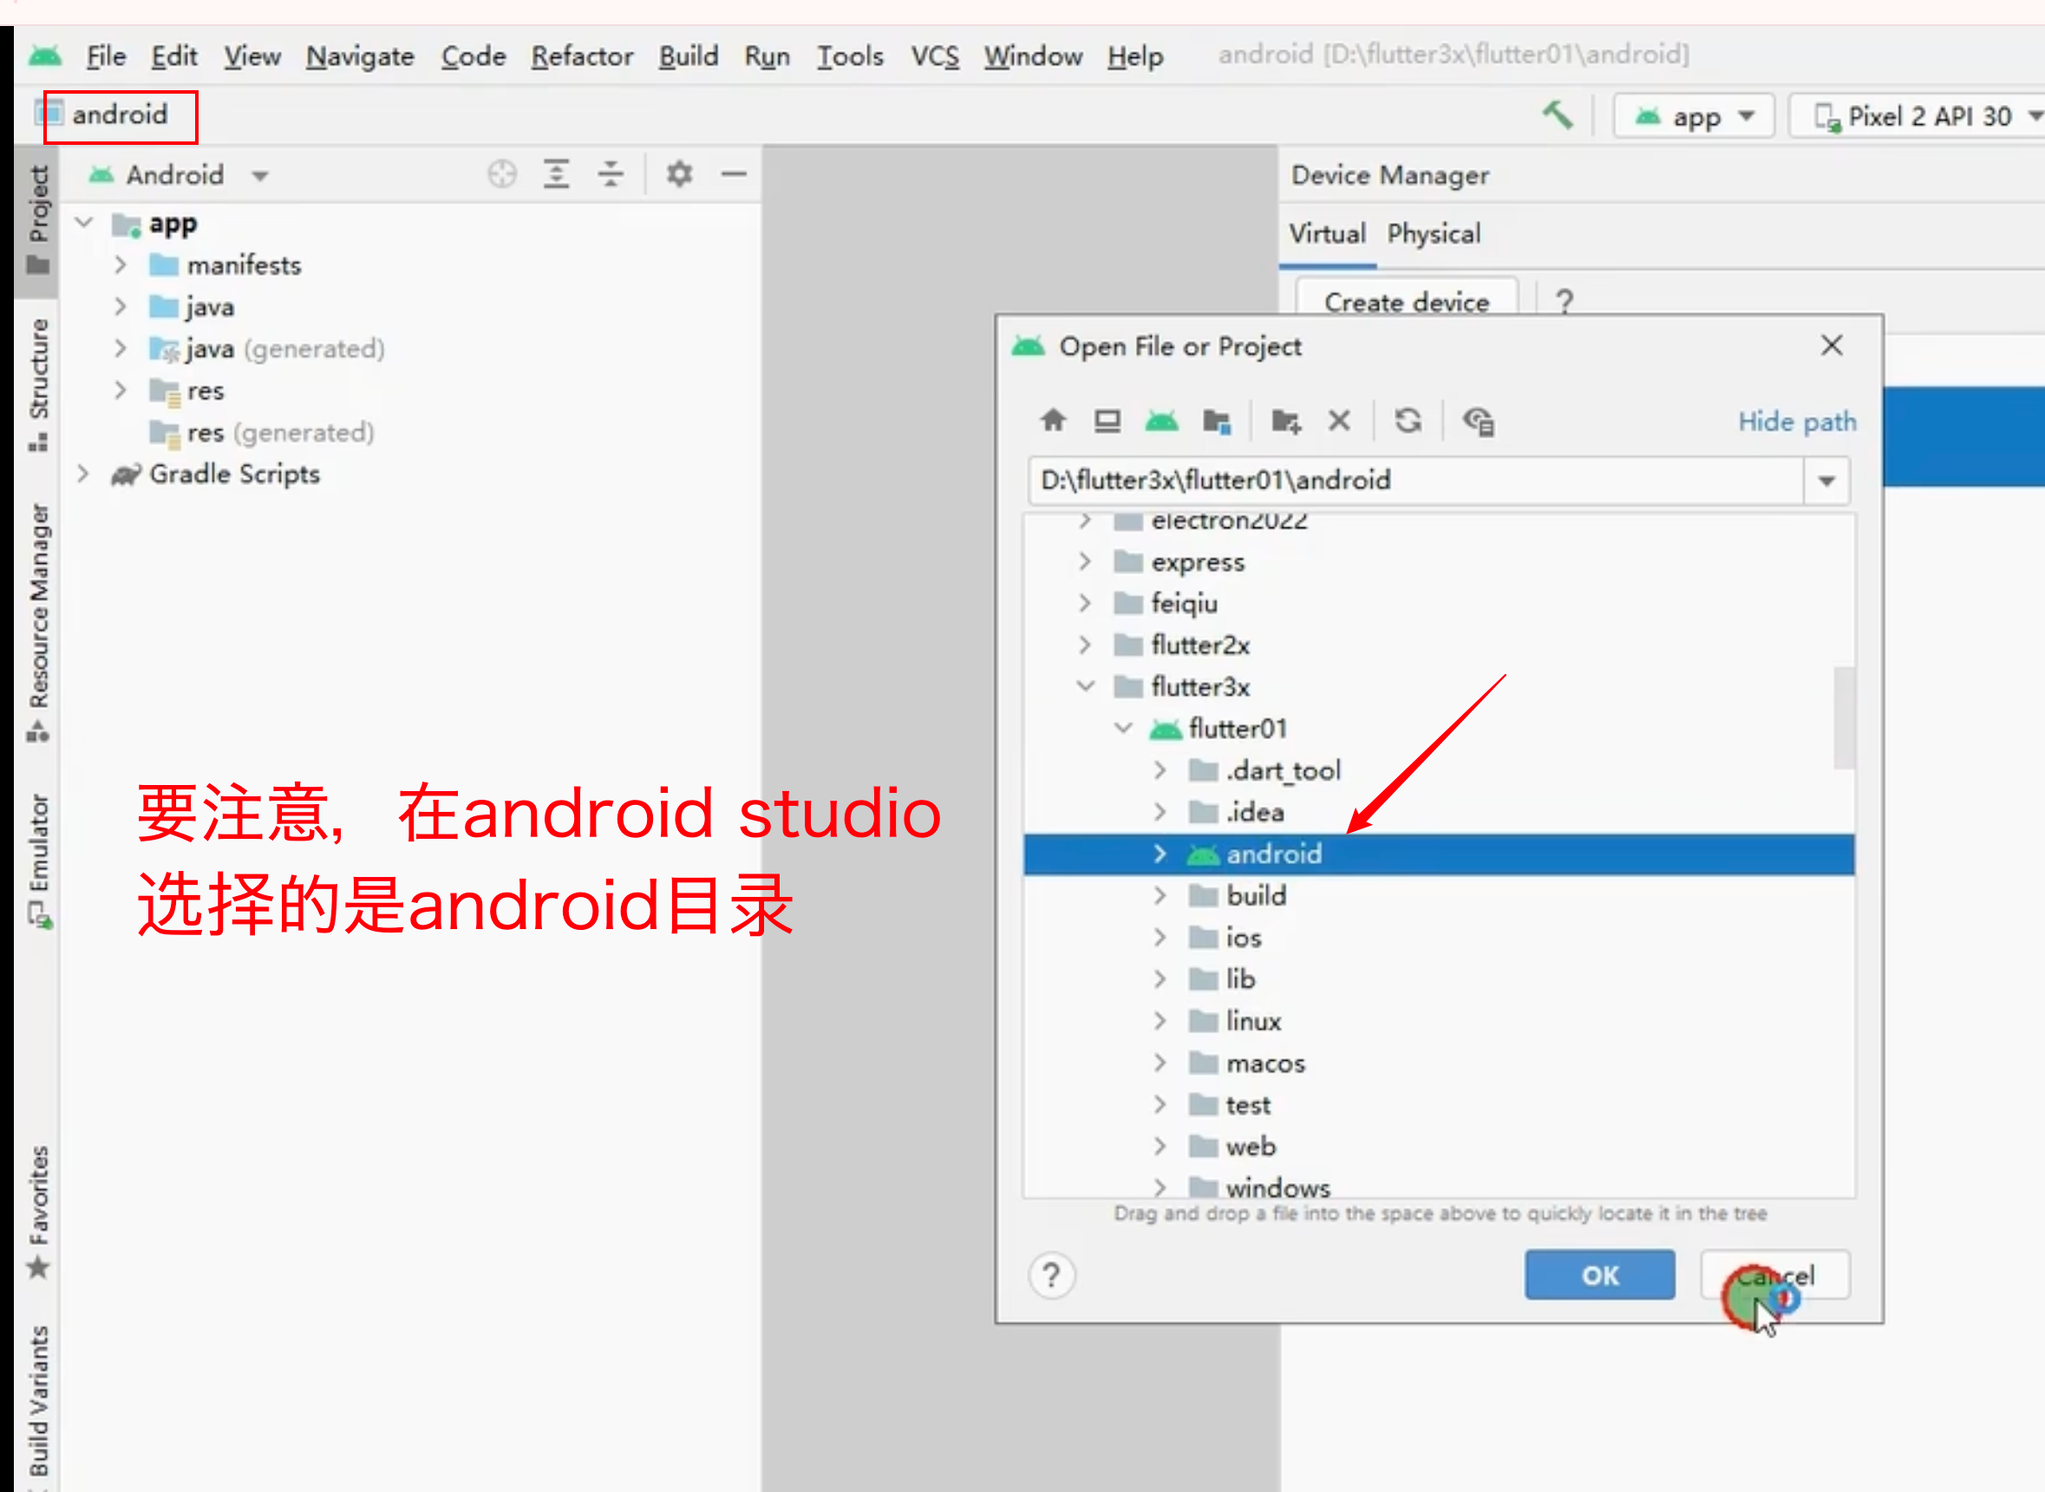The image size is (2045, 1492).
Task: Expand the flutter2x folder in dialog
Action: click(1085, 645)
